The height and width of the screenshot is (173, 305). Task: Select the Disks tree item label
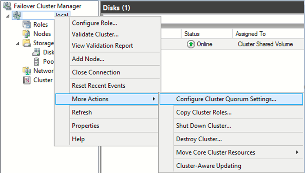coord(49,52)
